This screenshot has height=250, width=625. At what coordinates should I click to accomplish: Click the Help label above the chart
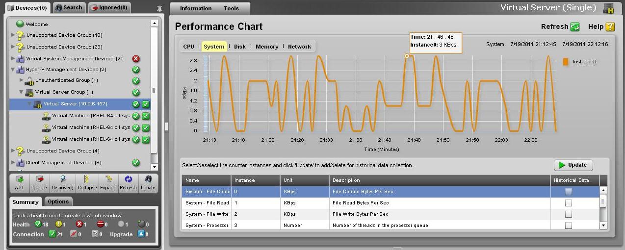point(596,27)
